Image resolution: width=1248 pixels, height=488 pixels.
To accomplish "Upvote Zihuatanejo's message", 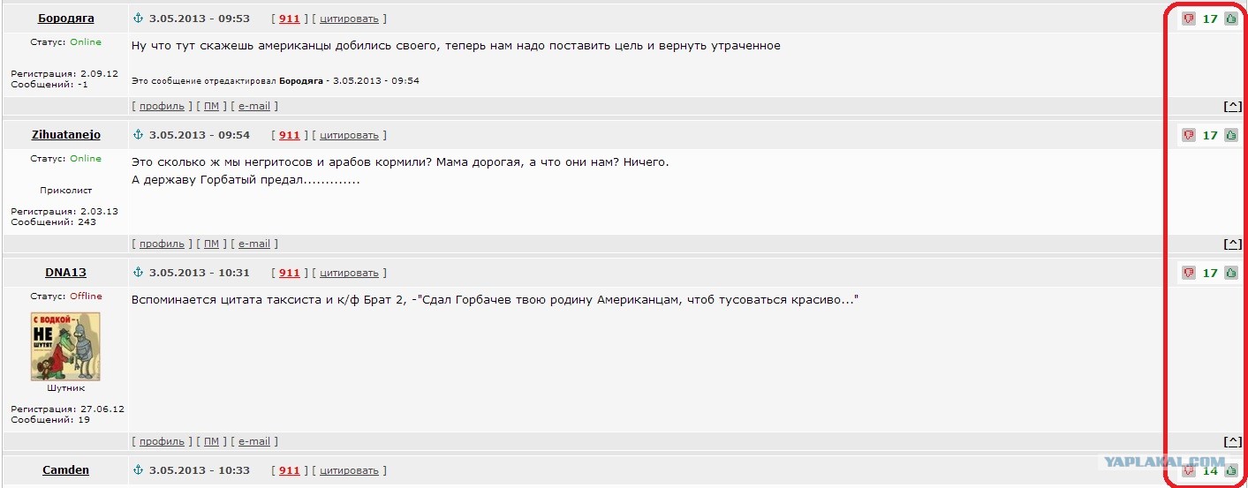I will [x=1230, y=135].
